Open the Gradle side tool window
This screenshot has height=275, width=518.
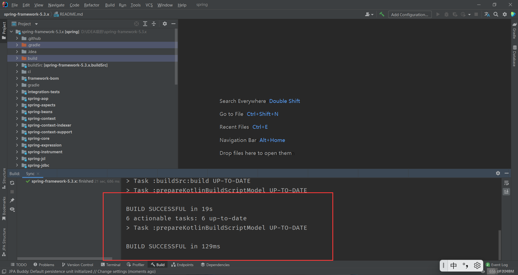pos(514,30)
